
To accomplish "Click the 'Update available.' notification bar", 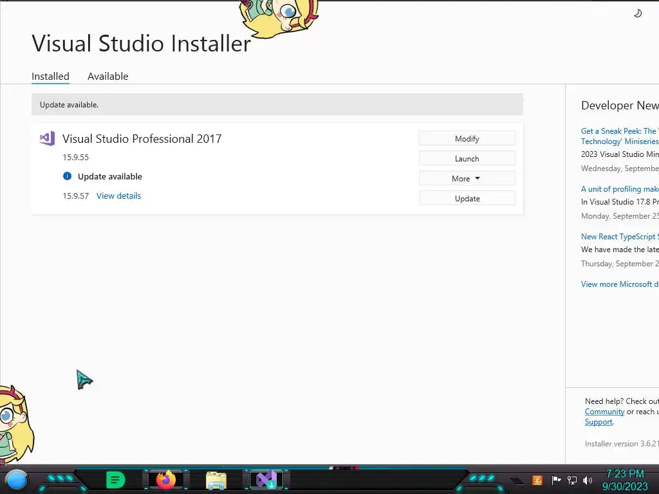I will point(277,105).
